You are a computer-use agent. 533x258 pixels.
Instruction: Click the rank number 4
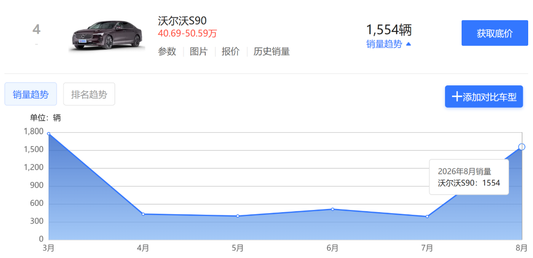(x=36, y=29)
